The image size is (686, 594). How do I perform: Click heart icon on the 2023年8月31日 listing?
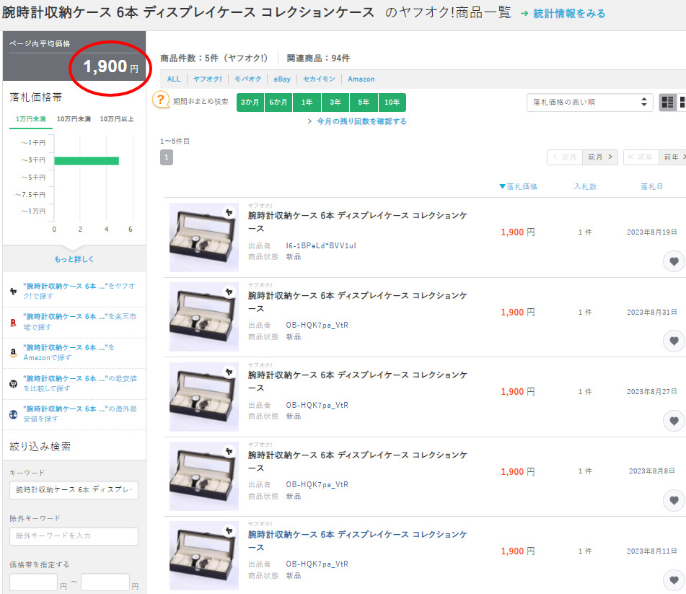(674, 341)
